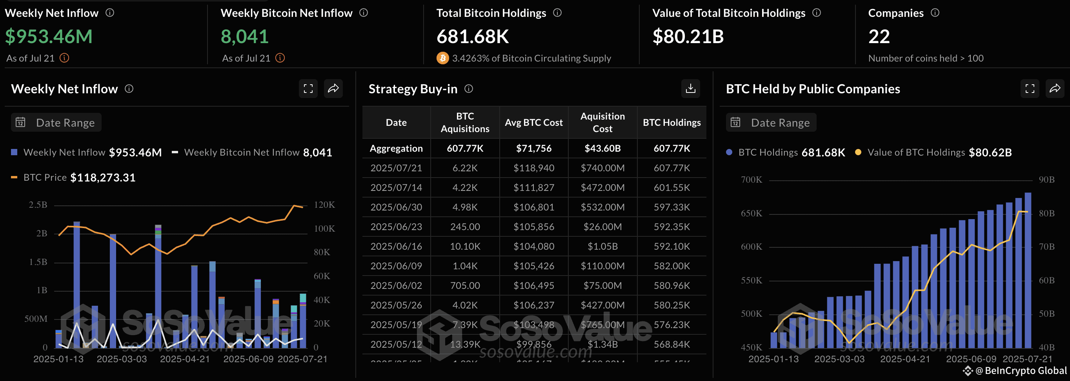Expand BTC Held by Public Companies fullscreen
This screenshot has width=1070, height=381.
[1030, 89]
